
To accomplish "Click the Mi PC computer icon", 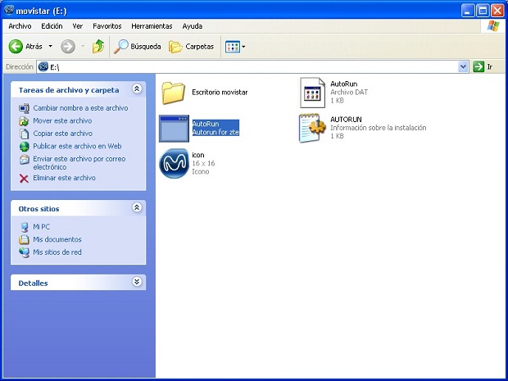I will tap(25, 227).
